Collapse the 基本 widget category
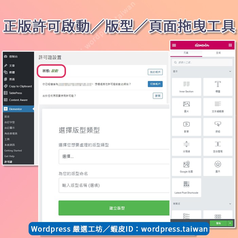 [230, 72]
